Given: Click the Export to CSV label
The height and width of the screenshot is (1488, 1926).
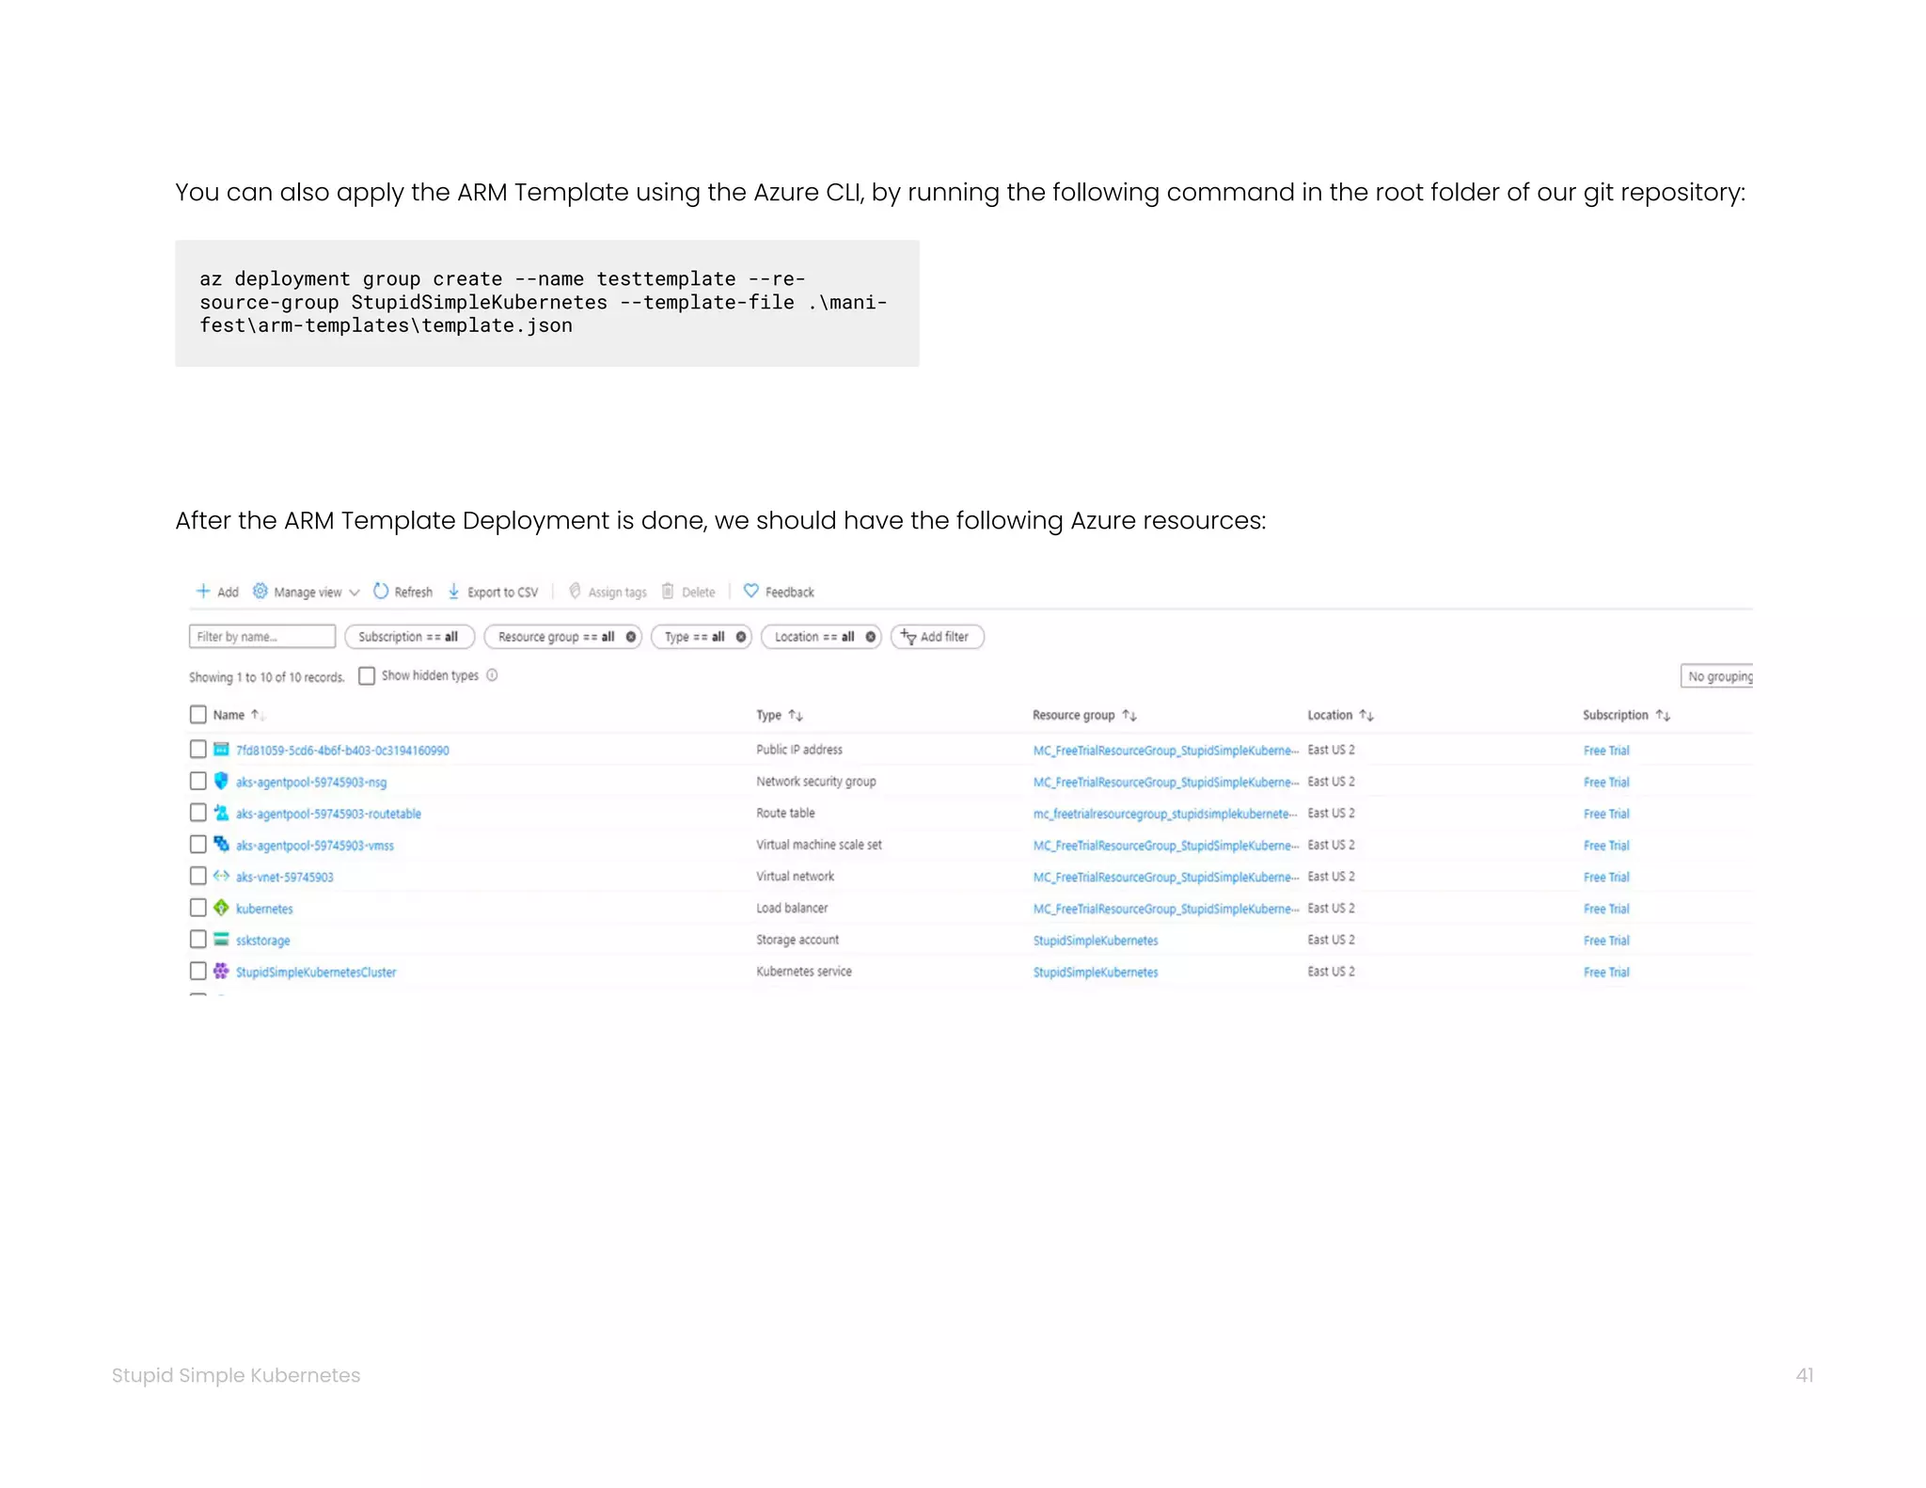Looking at the screenshot, I should [503, 593].
